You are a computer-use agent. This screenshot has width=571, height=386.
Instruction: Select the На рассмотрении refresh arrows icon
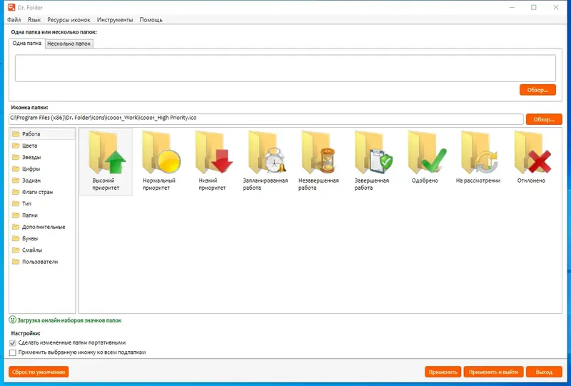click(x=478, y=153)
